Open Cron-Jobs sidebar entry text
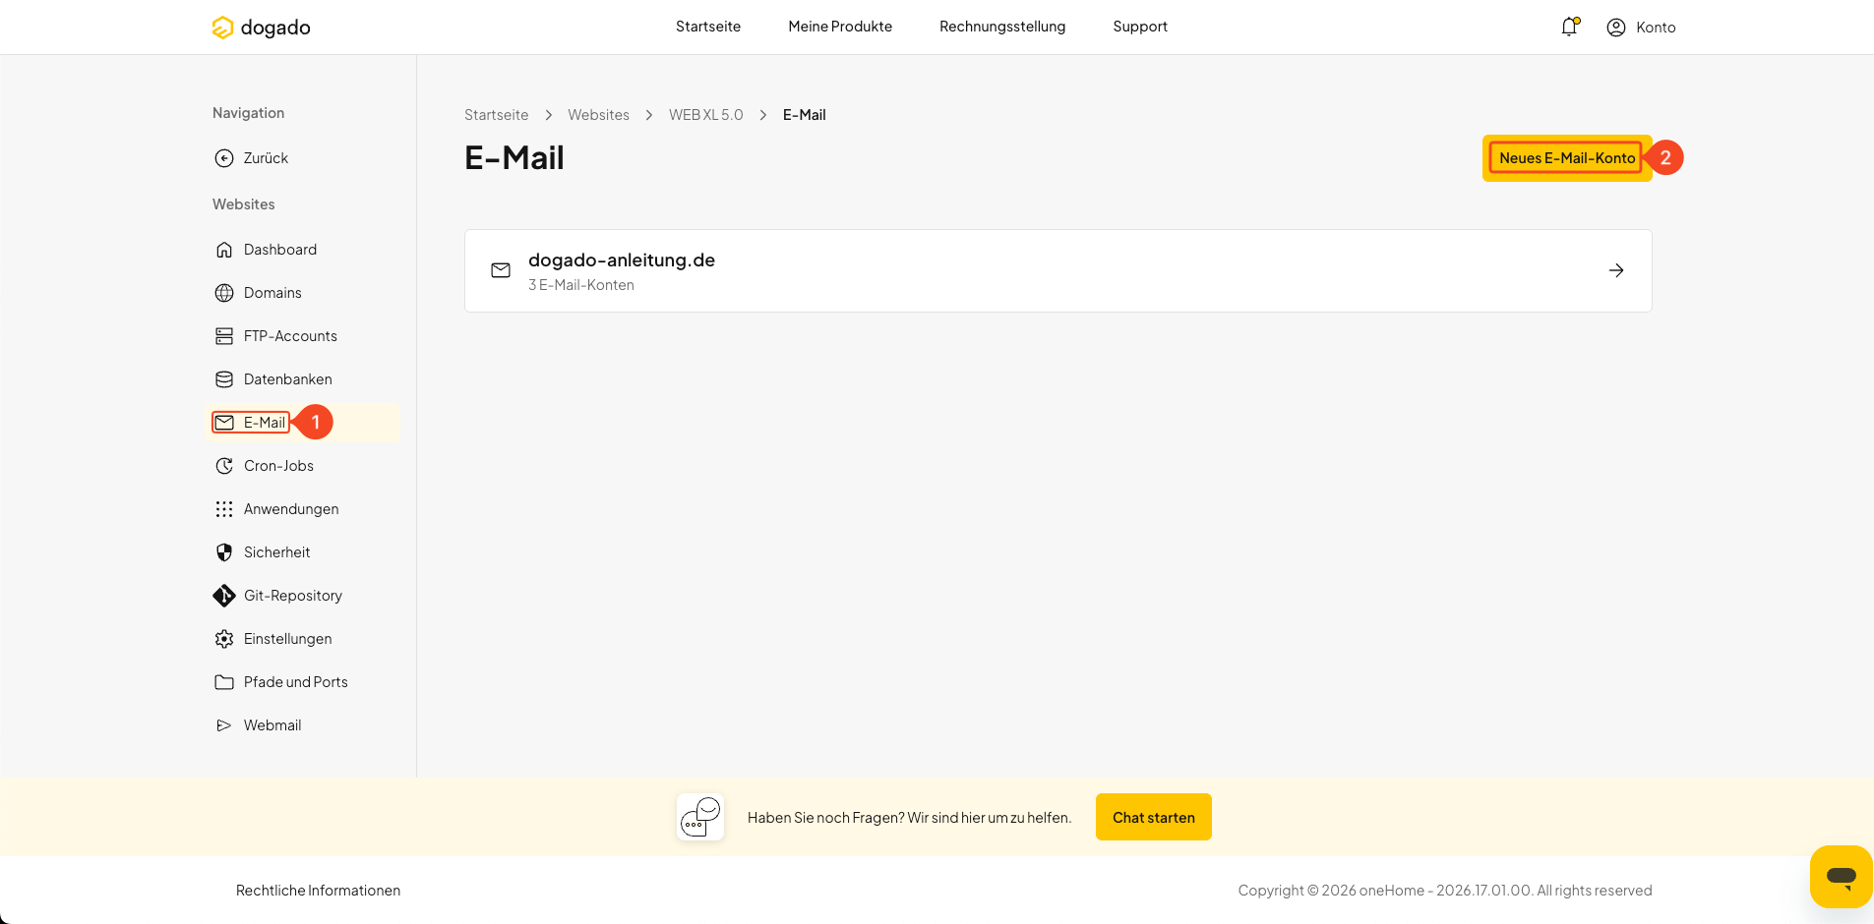1874x924 pixels. click(x=278, y=466)
